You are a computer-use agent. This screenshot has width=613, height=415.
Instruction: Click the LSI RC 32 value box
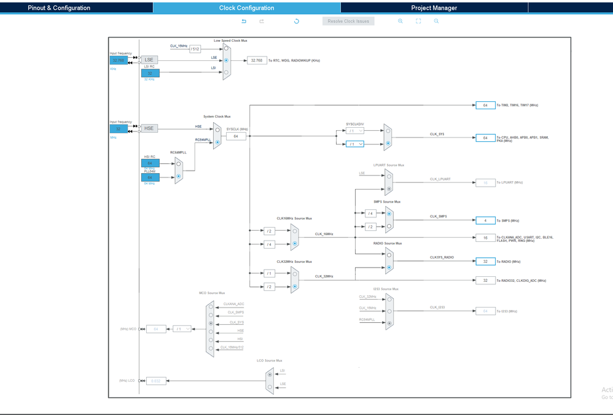pos(150,73)
